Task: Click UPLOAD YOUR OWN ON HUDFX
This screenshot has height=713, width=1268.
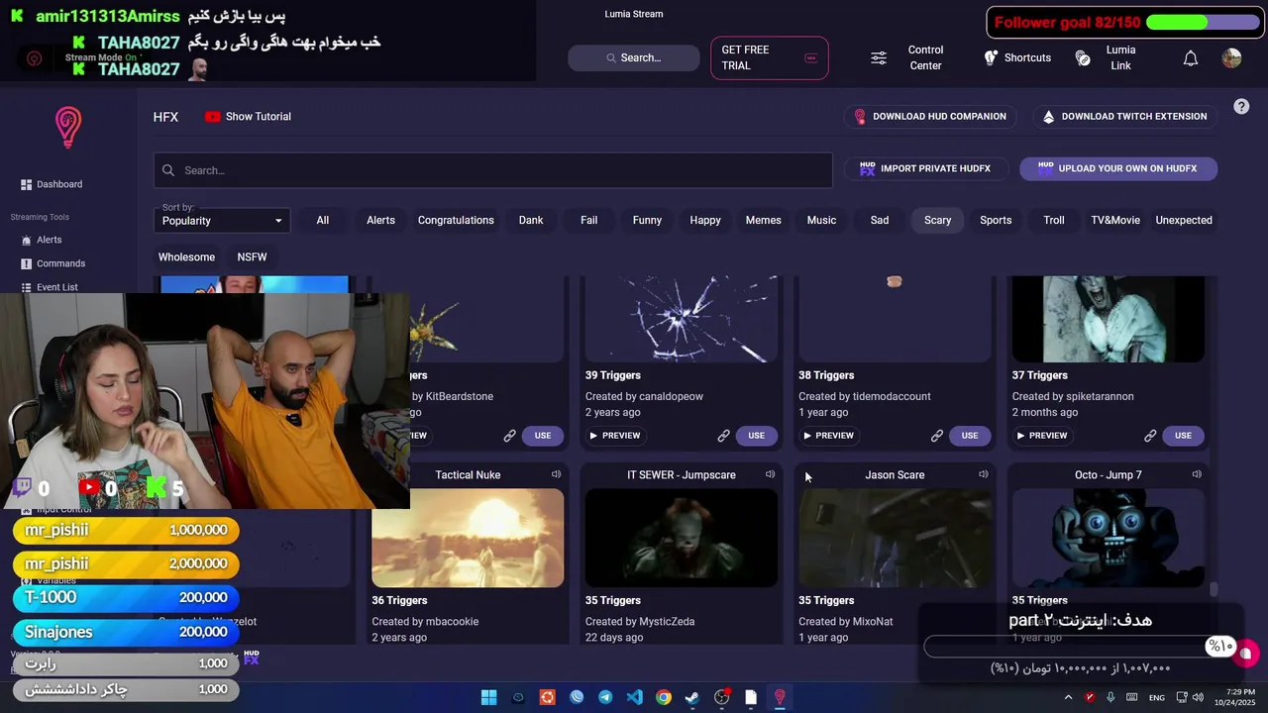Action: tap(1118, 168)
